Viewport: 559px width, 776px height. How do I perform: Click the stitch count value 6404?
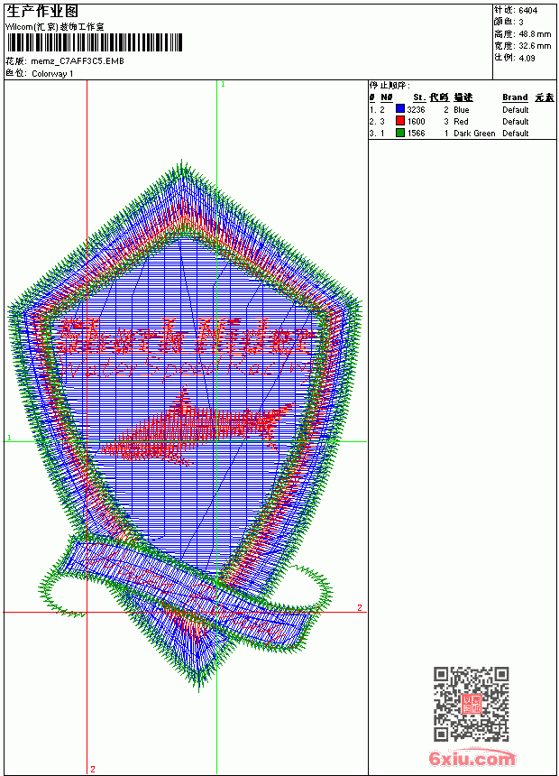[527, 10]
